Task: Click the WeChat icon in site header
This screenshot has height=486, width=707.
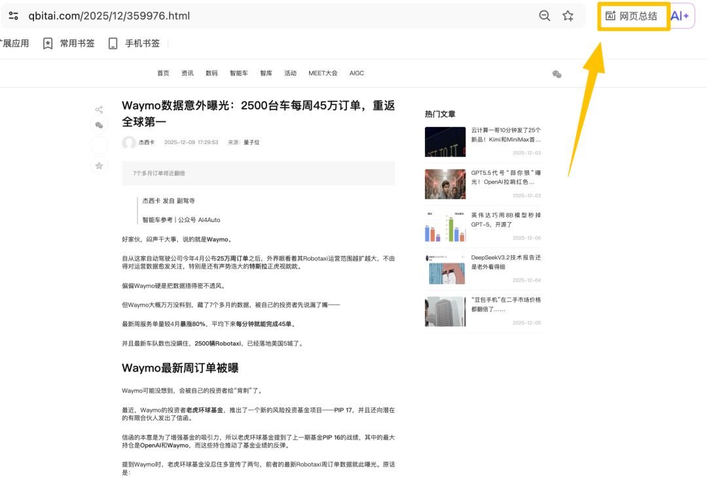Action: click(557, 75)
